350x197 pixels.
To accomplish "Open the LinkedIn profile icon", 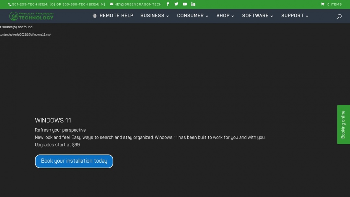I will 193,4.
